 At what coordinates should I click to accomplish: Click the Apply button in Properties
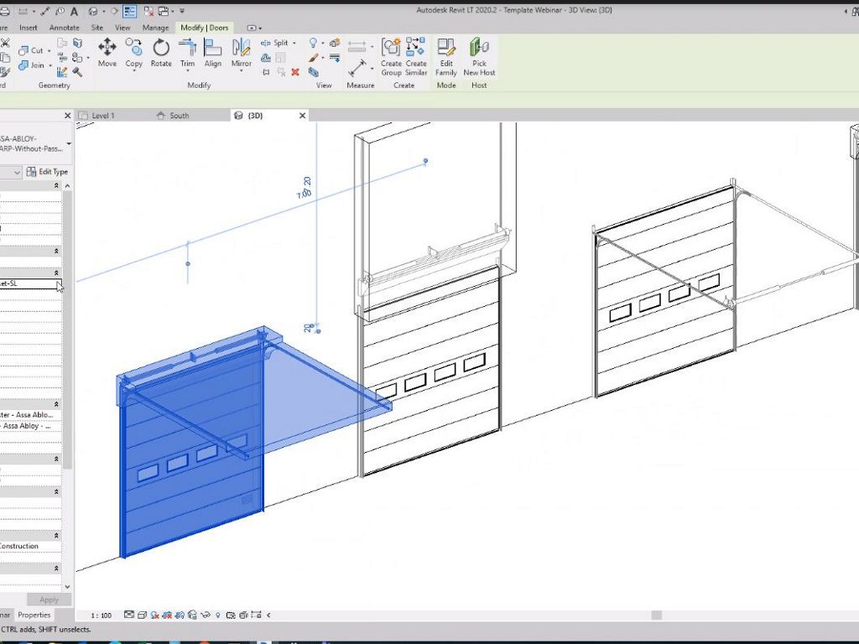coord(49,600)
